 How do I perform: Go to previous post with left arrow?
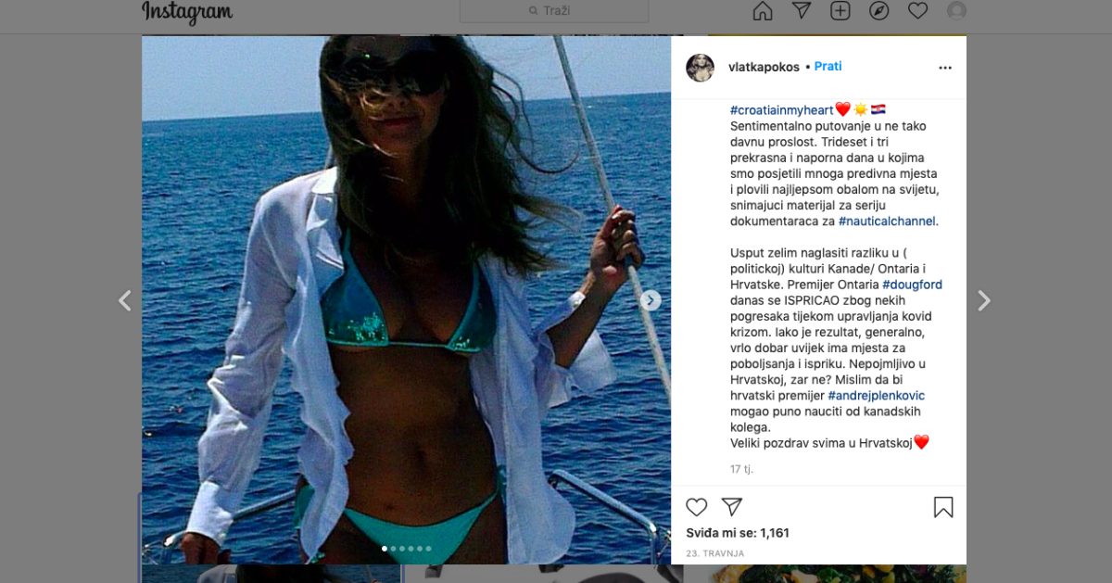pyautogui.click(x=125, y=300)
